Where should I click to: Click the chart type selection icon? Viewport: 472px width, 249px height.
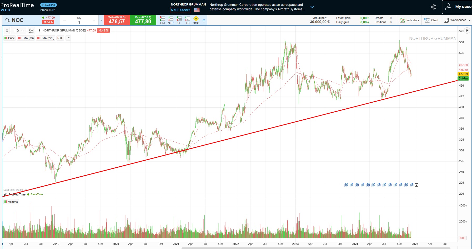pos(31,30)
